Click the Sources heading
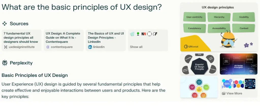This screenshot has width=260, height=106. 19,24
